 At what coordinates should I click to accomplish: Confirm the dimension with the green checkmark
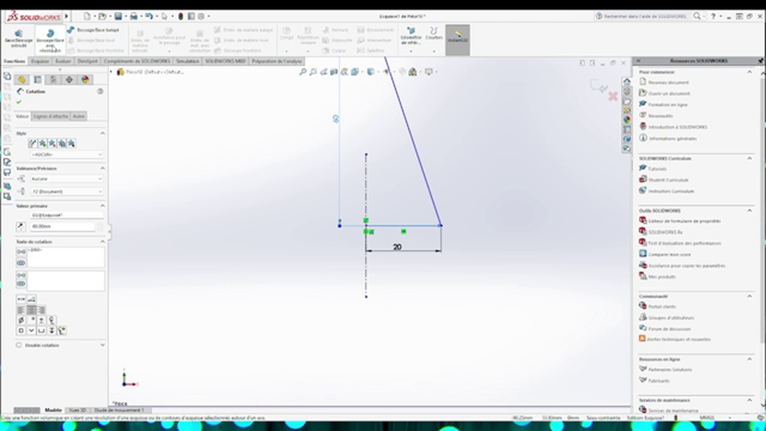pyautogui.click(x=19, y=102)
